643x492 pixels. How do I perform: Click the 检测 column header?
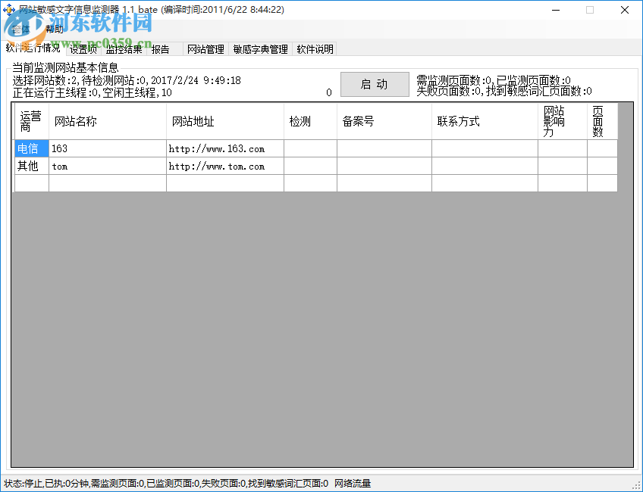pyautogui.click(x=309, y=121)
